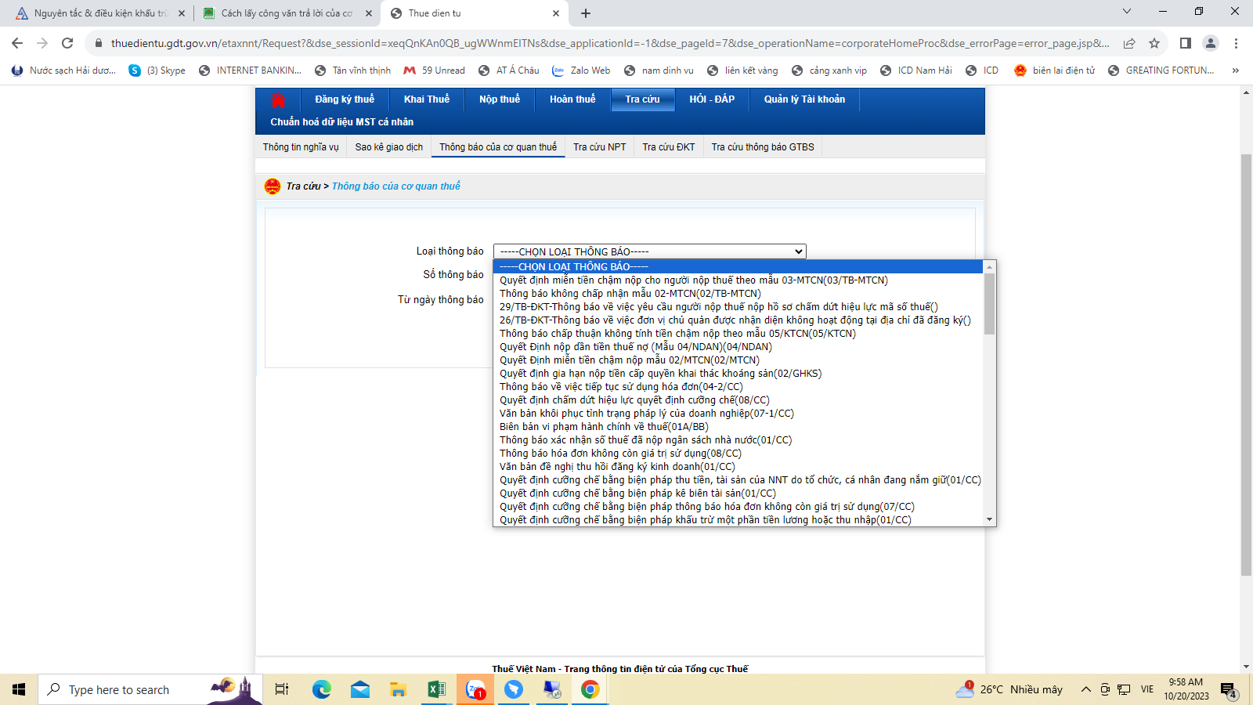
Task: Click the Windows taskbar search box
Action: point(119,689)
